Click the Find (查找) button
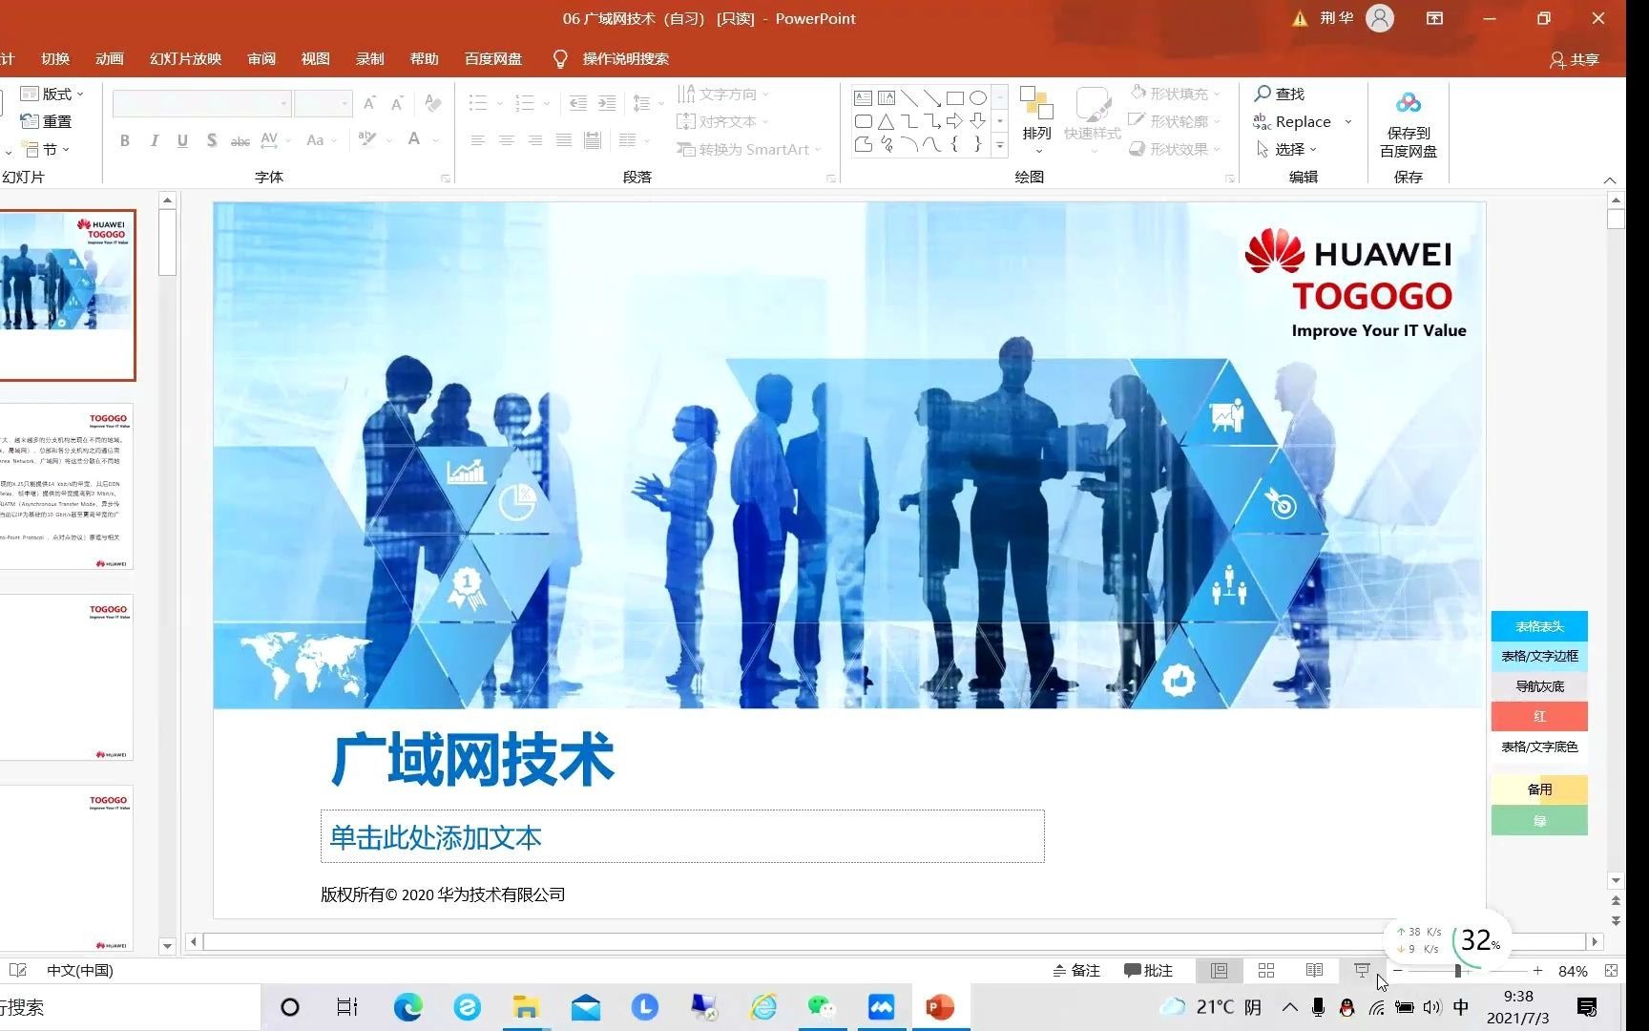1649x1031 pixels. 1280,94
